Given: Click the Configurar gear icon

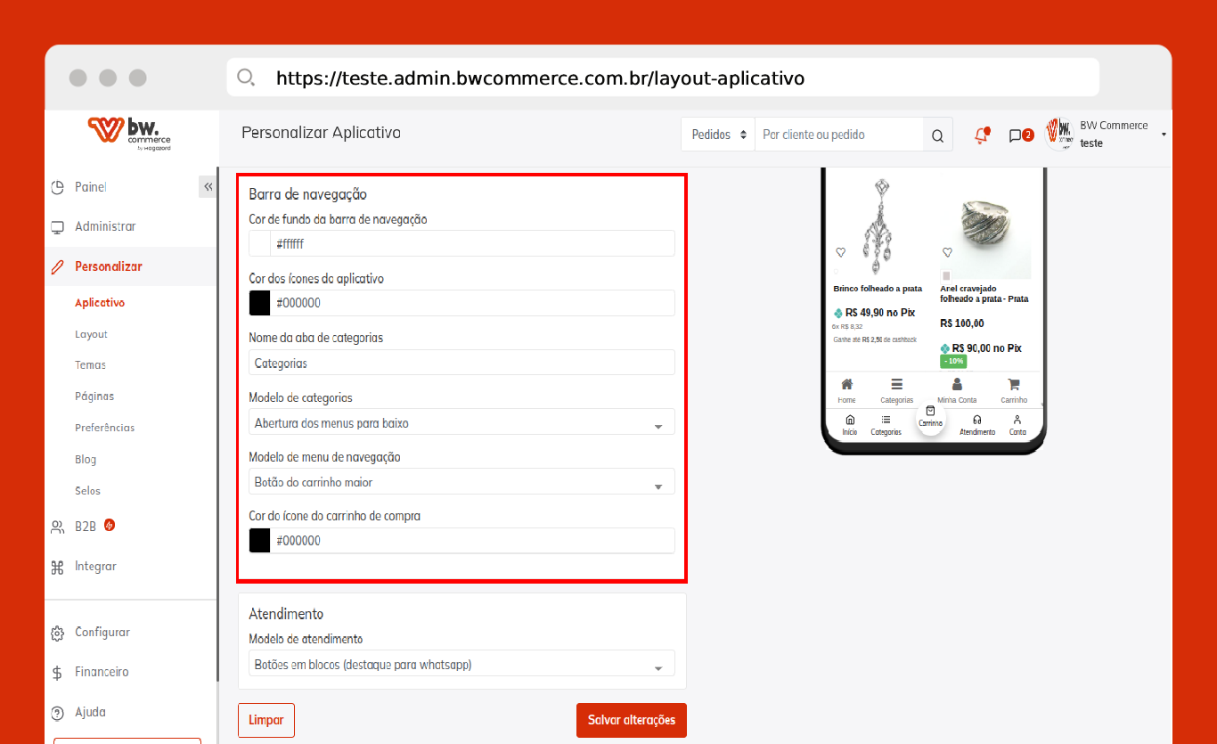Looking at the screenshot, I should 58,633.
